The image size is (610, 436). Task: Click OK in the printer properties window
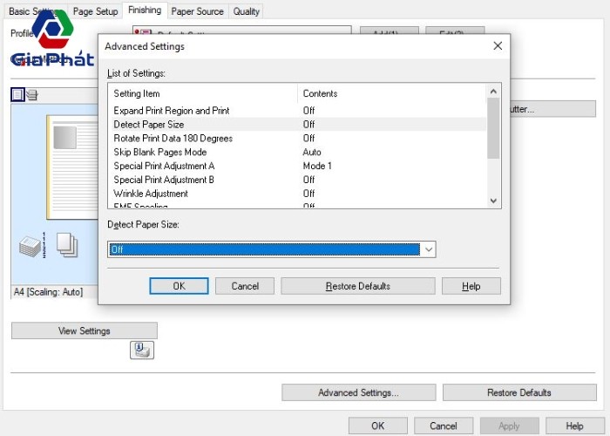click(377, 426)
